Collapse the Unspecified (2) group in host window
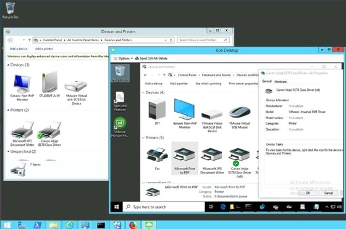The image size is (346, 229). [8, 151]
